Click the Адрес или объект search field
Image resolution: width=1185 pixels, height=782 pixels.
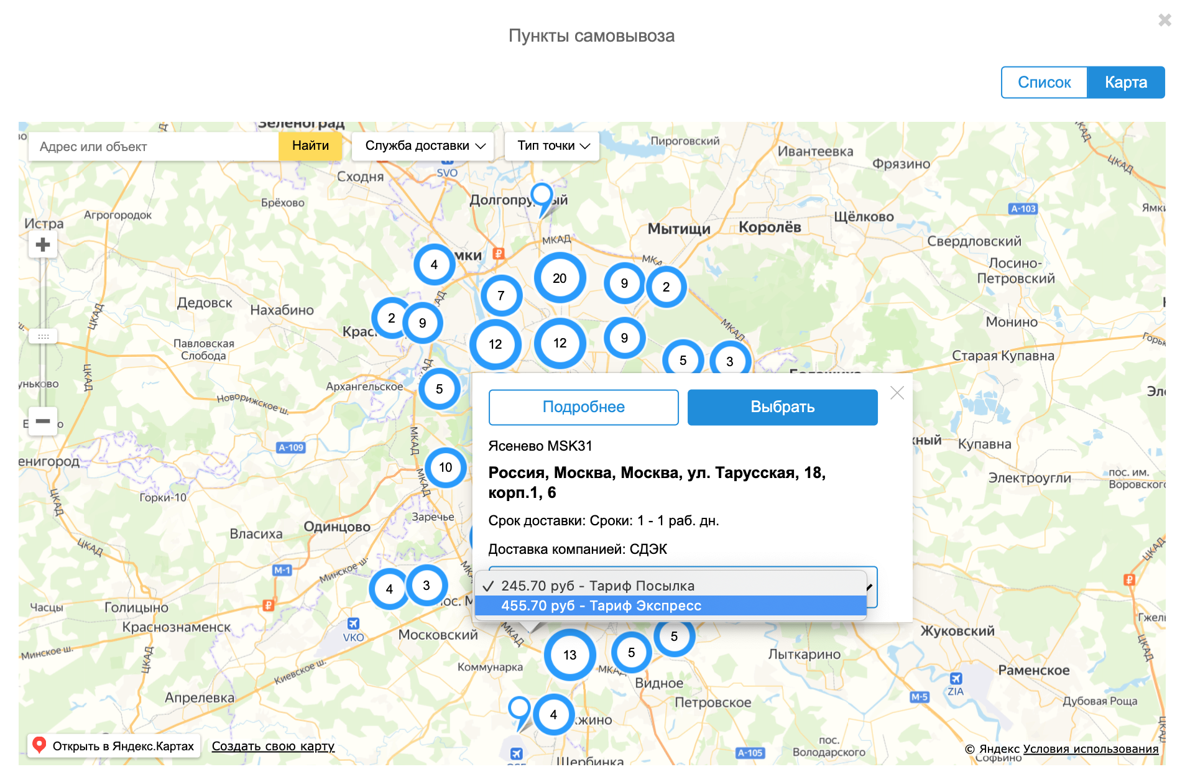click(x=153, y=146)
